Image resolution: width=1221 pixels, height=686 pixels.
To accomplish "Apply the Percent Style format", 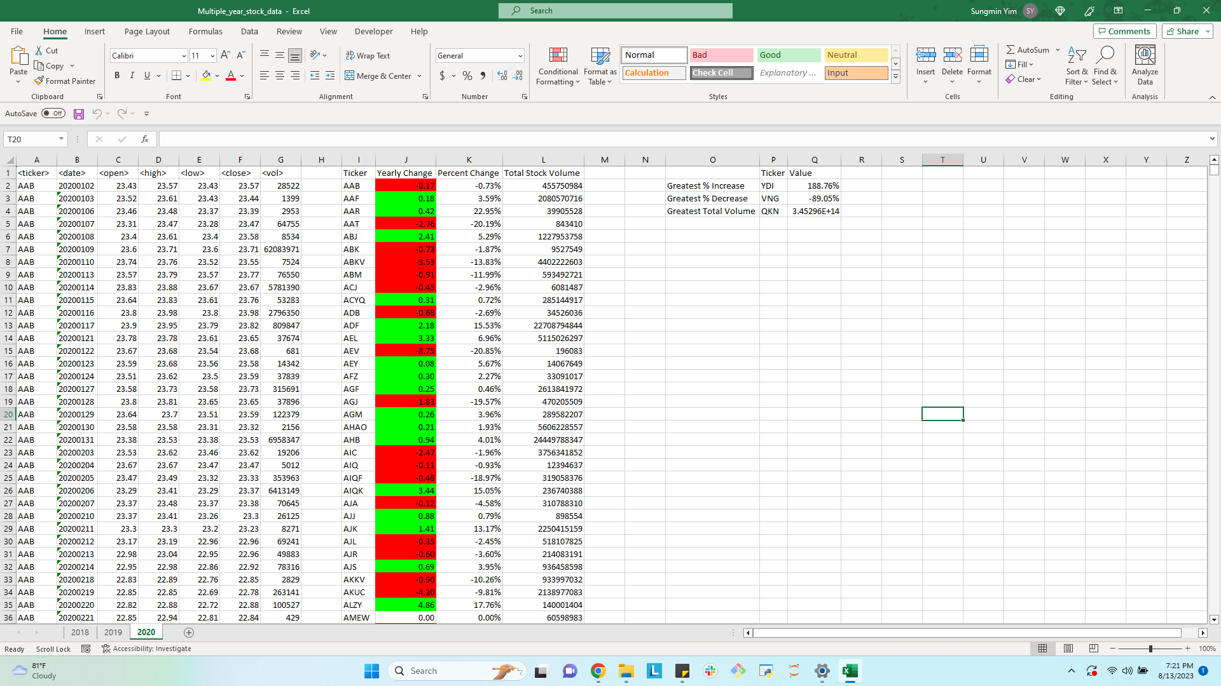I will click(467, 76).
